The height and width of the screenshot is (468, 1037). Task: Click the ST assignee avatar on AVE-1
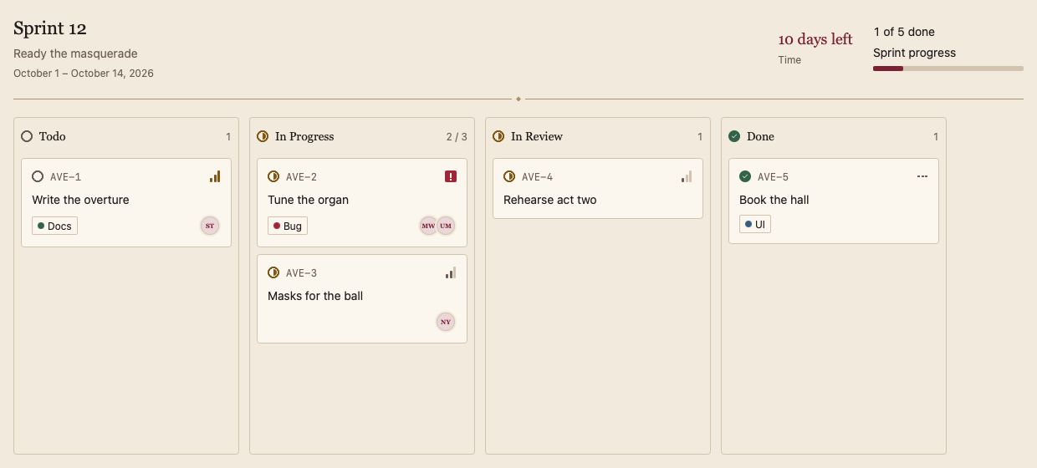pyautogui.click(x=210, y=226)
